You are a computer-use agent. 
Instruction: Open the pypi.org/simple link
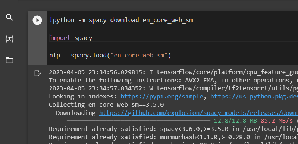pos(162,97)
